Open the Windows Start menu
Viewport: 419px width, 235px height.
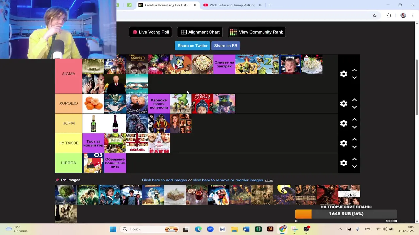tap(113, 229)
